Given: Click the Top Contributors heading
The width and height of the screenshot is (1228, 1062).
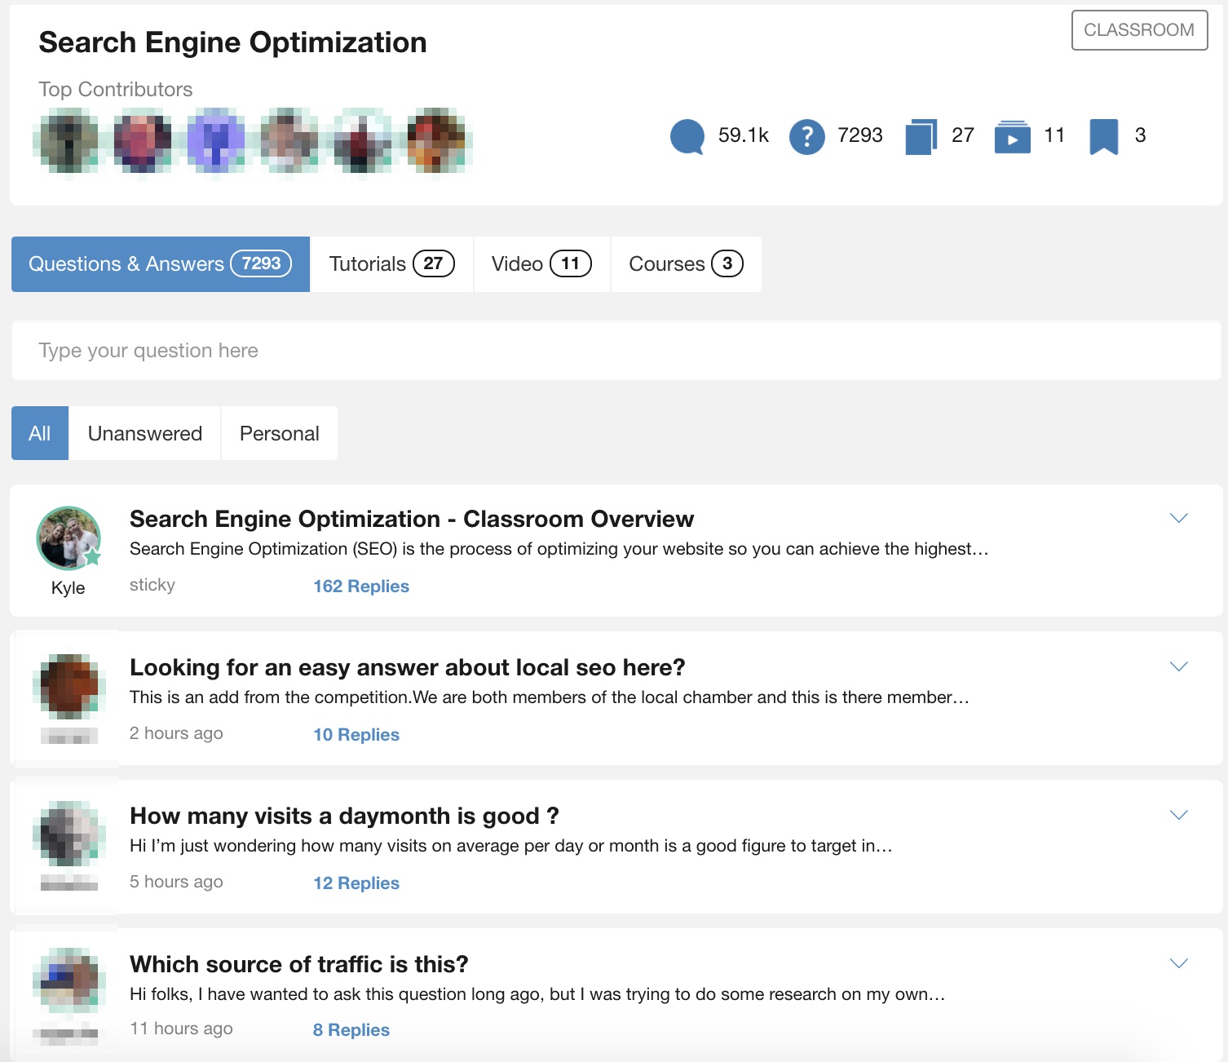Looking at the screenshot, I should [x=116, y=90].
